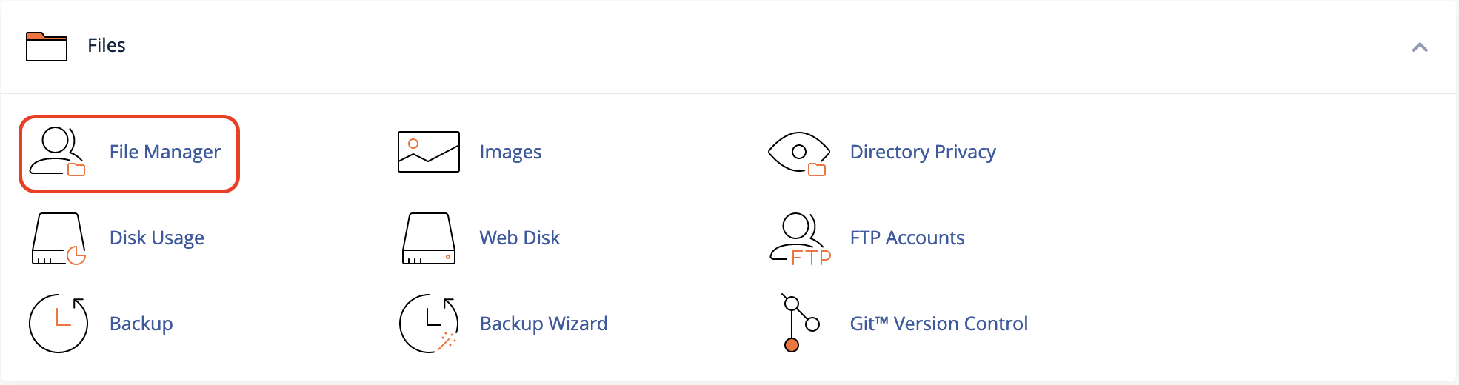The image size is (1459, 385).
Task: Open the File Manager icon
Action: click(58, 152)
